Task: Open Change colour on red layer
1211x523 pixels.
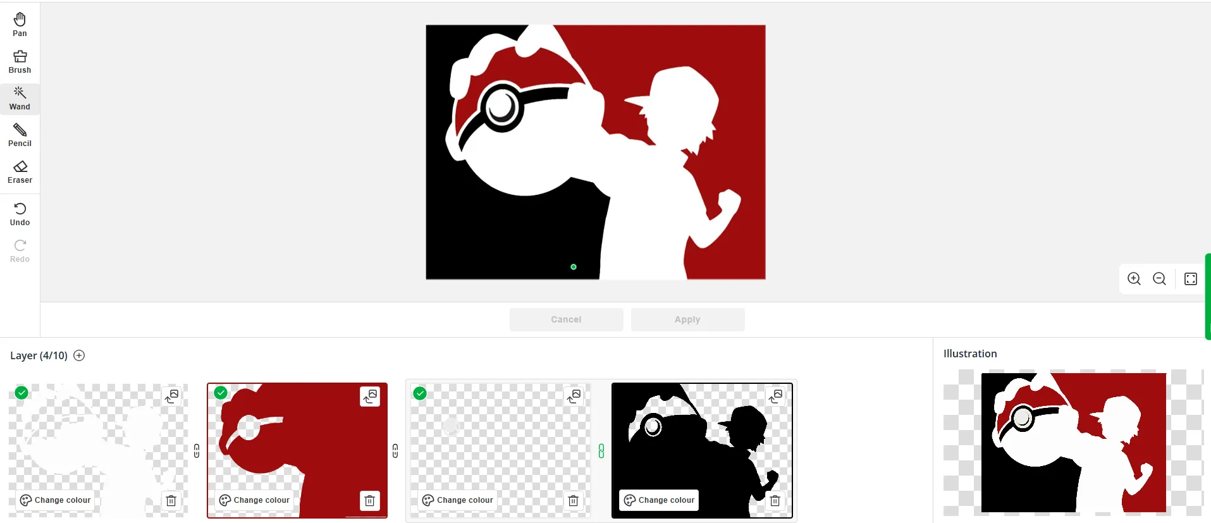Action: point(254,500)
